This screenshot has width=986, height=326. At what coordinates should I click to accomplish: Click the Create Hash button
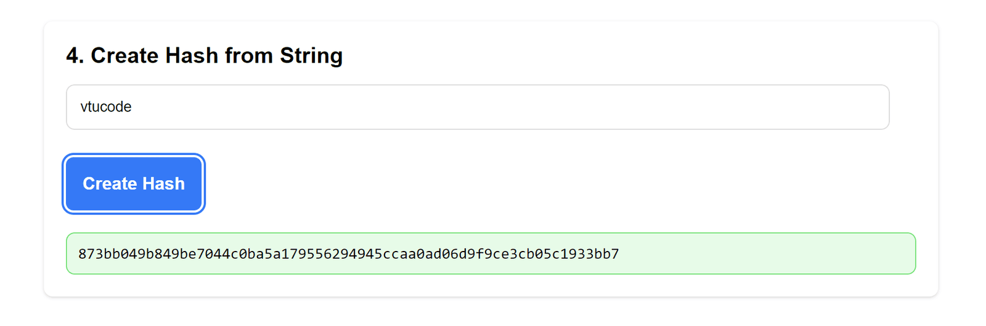tap(134, 184)
